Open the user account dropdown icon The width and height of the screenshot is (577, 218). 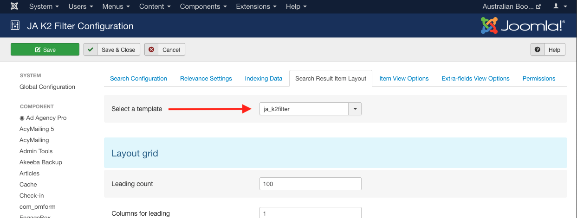pos(560,6)
